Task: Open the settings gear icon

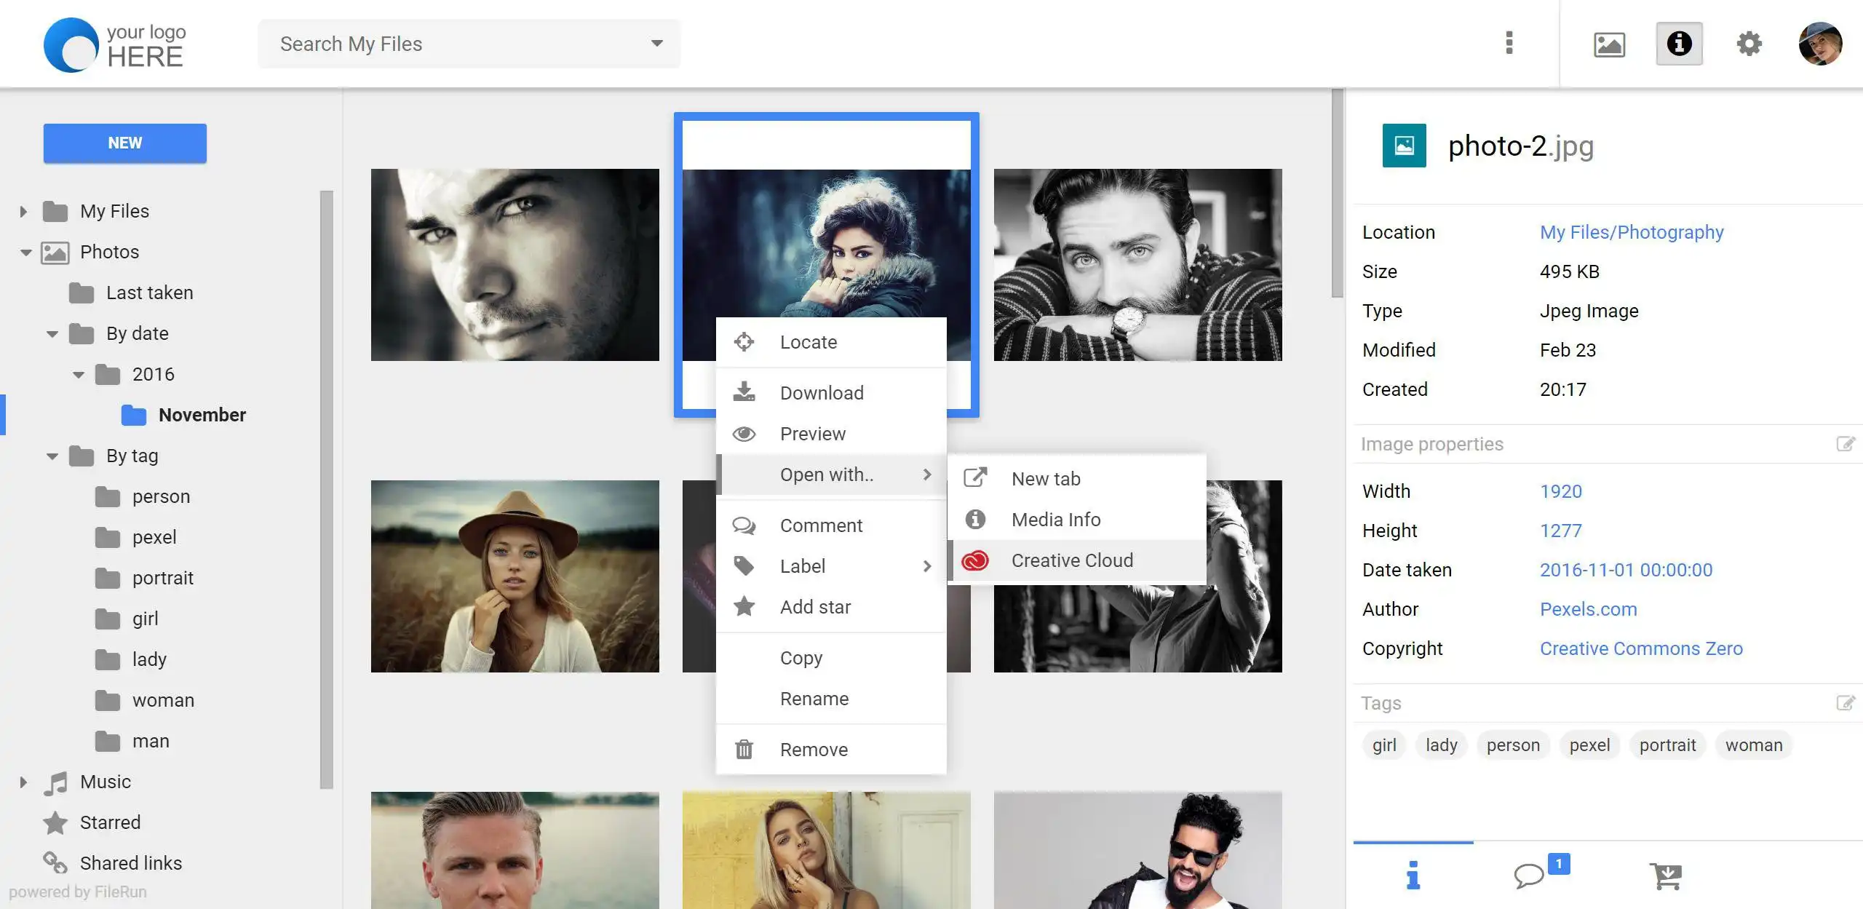Action: 1749,43
